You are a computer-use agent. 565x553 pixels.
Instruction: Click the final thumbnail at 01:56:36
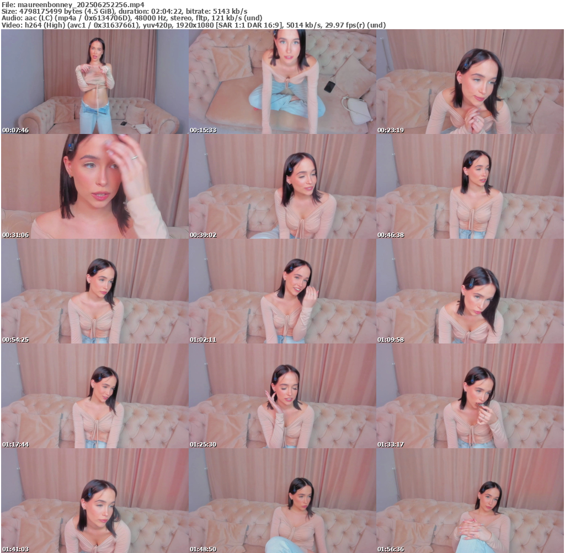coord(470,501)
